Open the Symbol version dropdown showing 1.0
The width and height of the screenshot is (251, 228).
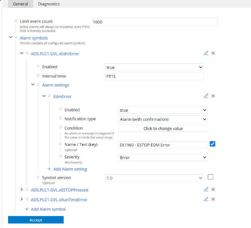[x=154, y=178]
